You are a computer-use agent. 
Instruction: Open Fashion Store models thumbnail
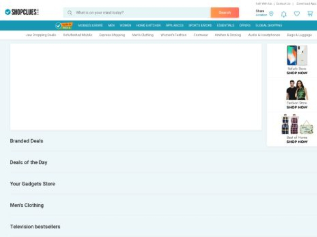(x=297, y=90)
